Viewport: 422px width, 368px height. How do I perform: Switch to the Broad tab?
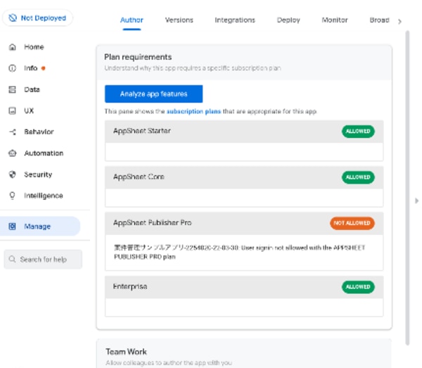click(380, 20)
